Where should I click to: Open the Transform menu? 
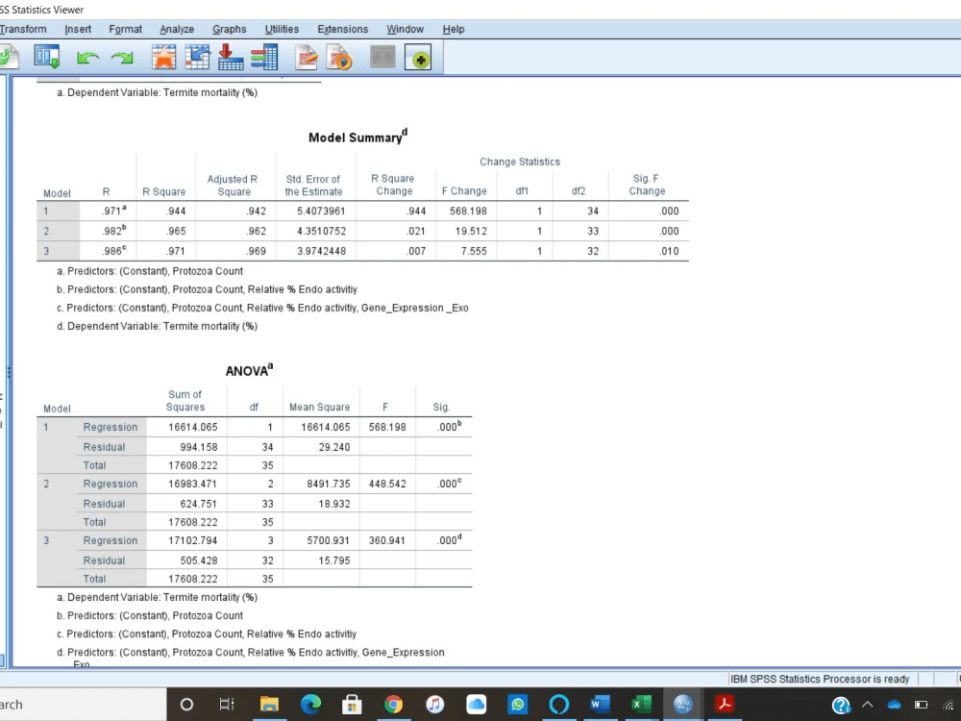(x=23, y=29)
